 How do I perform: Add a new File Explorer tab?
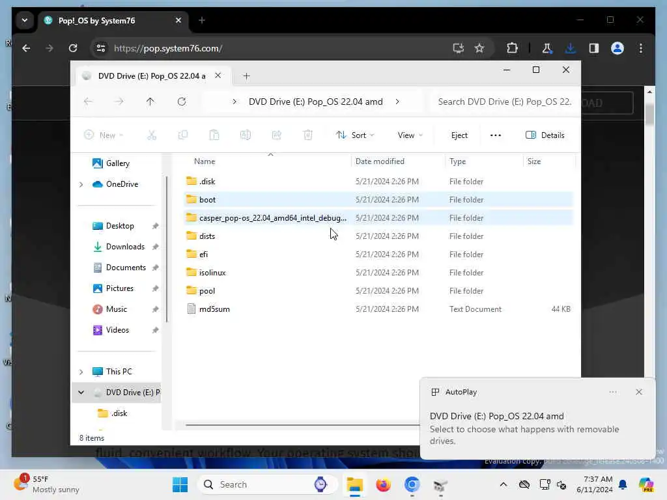[x=246, y=76]
